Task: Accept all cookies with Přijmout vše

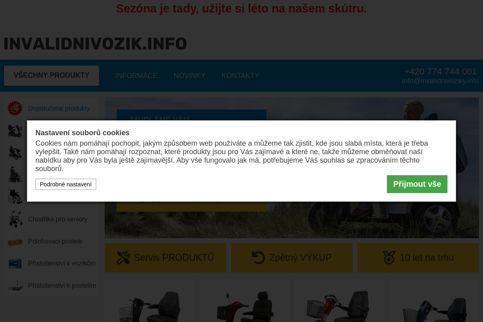Action: [x=417, y=184]
